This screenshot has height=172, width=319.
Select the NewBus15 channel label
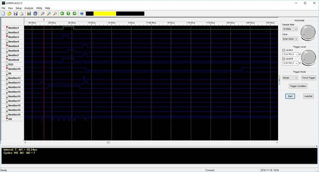14,92
